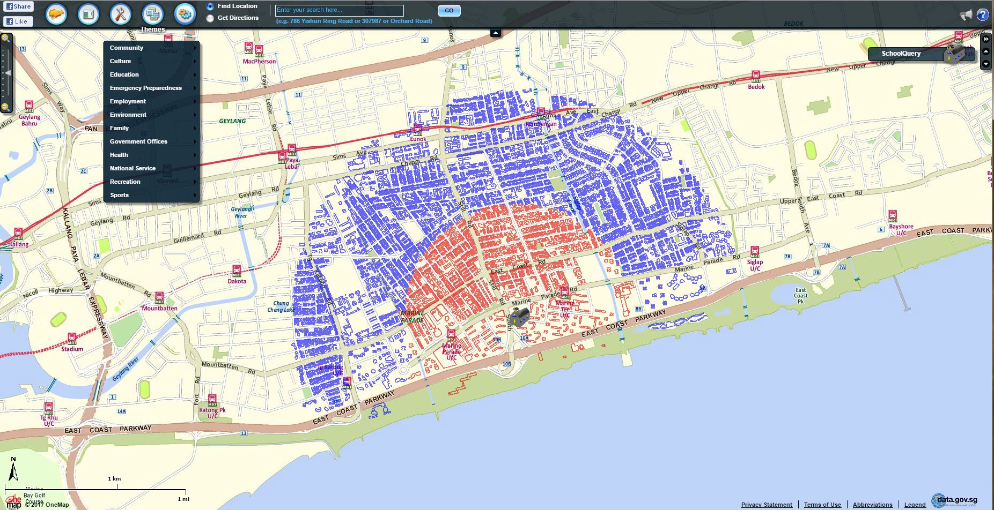Click the Siglap U/C MRT station icon
The height and width of the screenshot is (510, 994).
[x=755, y=252]
